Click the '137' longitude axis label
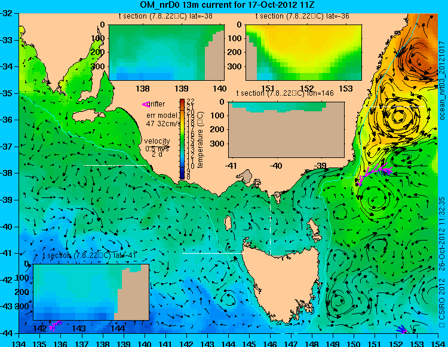Viewport: 448px width, 347px height. click(82, 343)
